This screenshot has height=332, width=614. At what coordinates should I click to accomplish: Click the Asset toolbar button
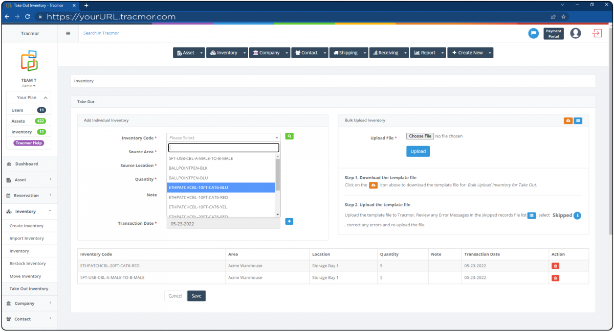coord(186,53)
